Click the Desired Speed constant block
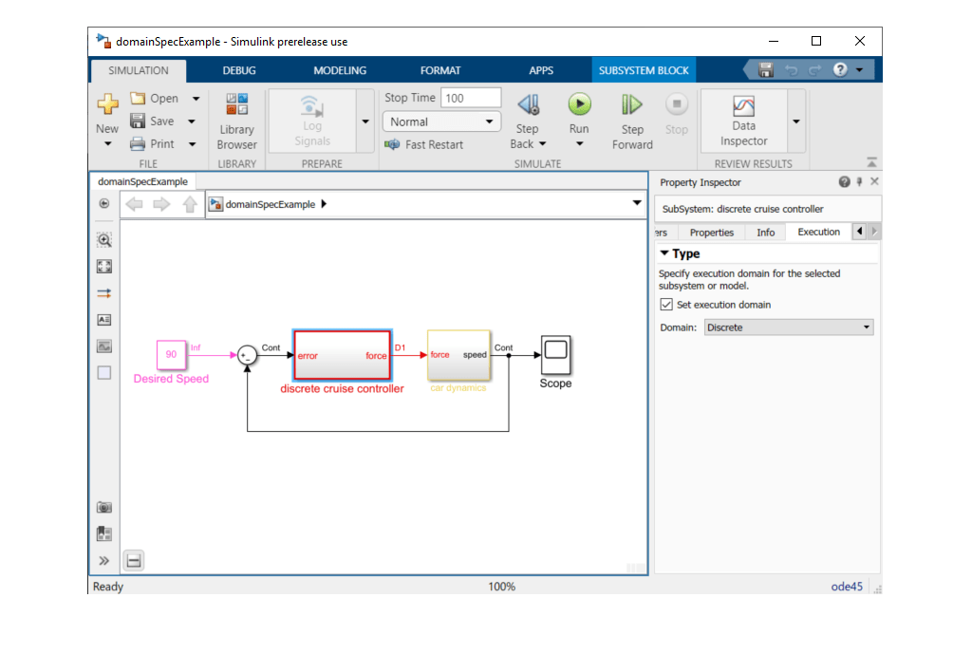The image size is (972, 654). pyautogui.click(x=171, y=355)
